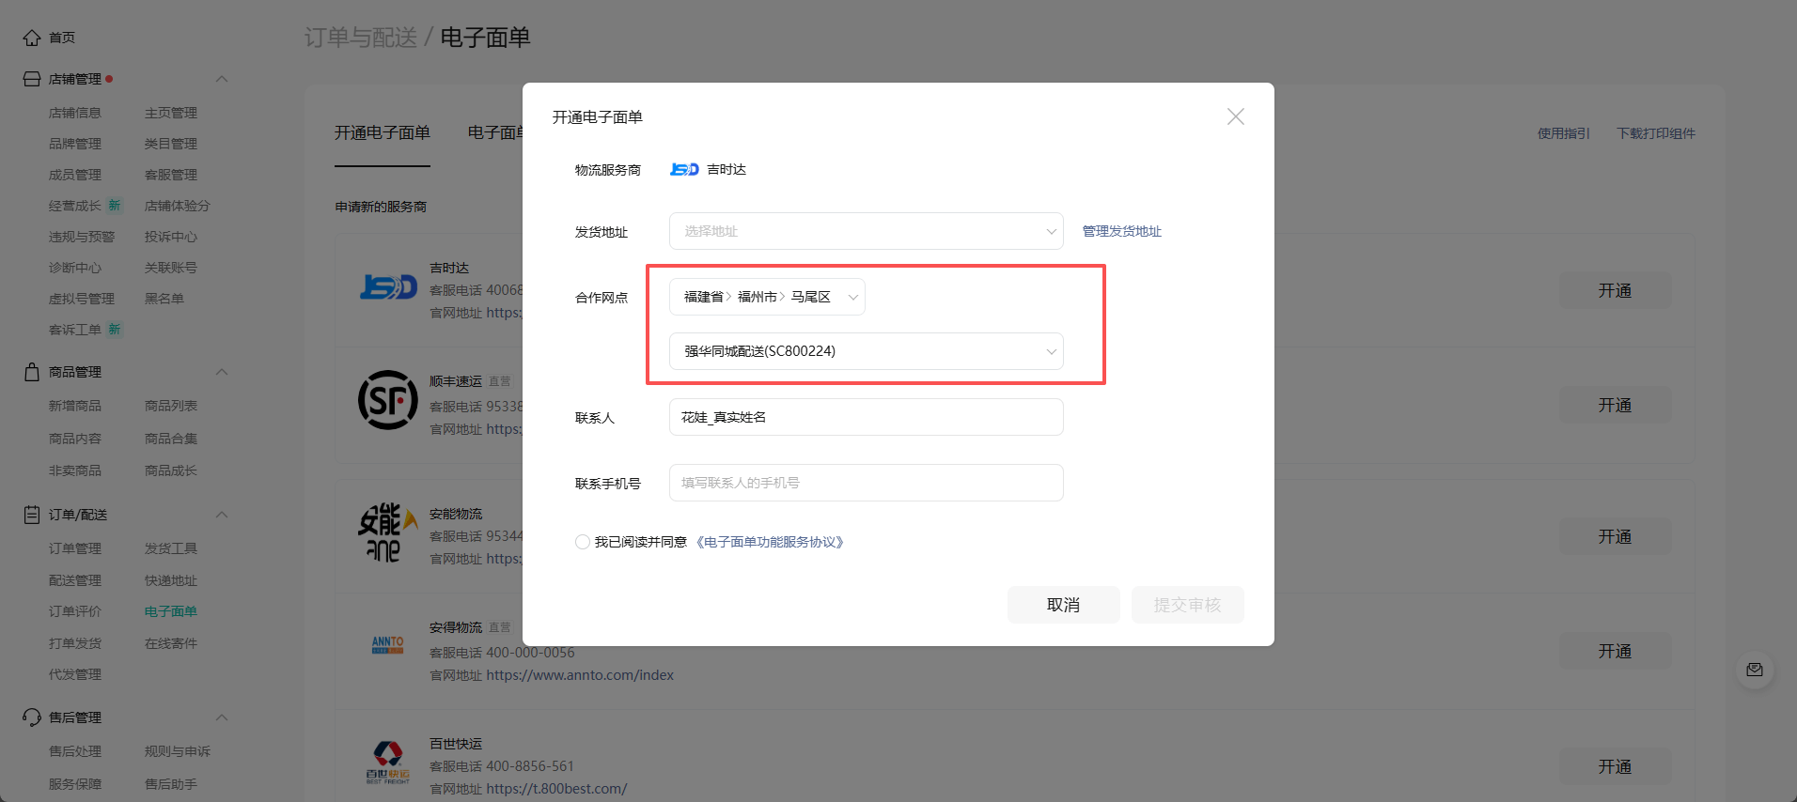Click the store management shop icon
The image size is (1797, 802).
(32, 79)
